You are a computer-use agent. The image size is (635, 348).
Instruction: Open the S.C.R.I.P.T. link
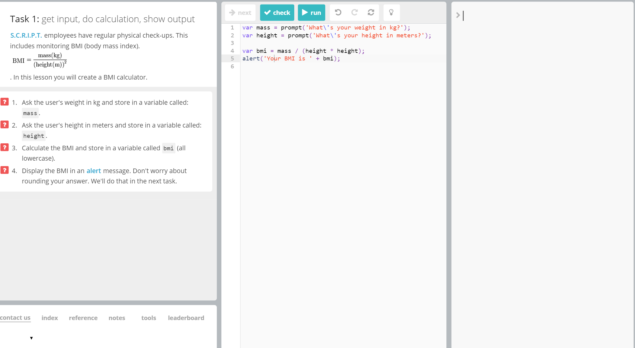(26, 35)
